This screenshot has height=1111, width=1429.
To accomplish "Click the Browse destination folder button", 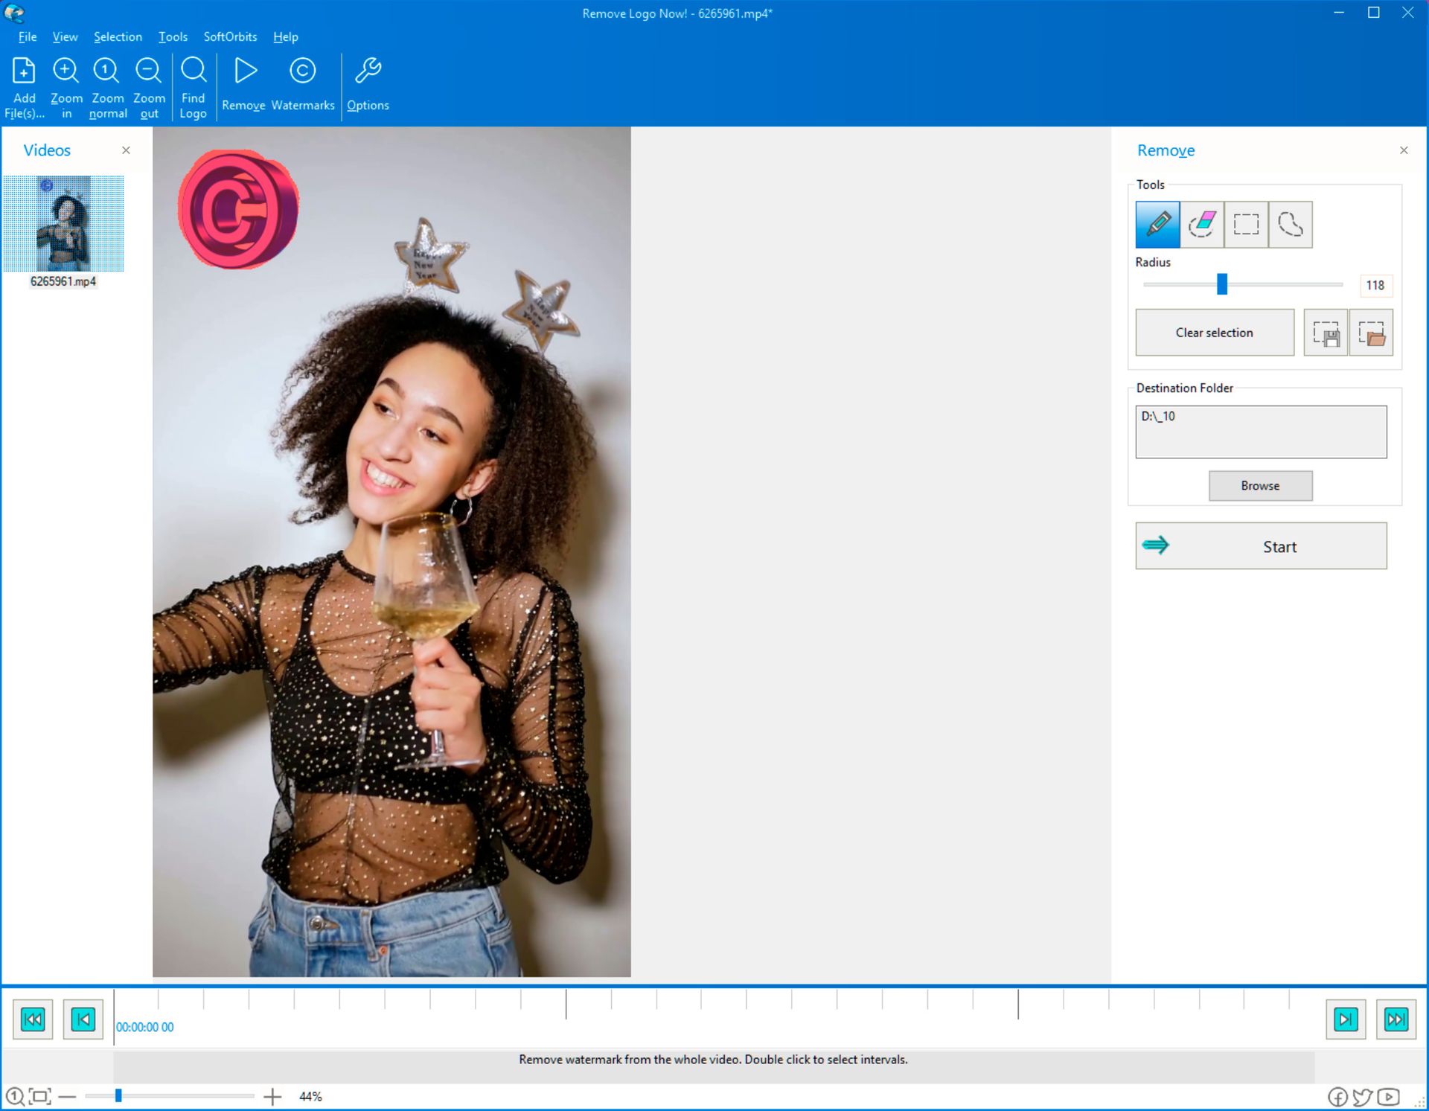I will tap(1259, 484).
